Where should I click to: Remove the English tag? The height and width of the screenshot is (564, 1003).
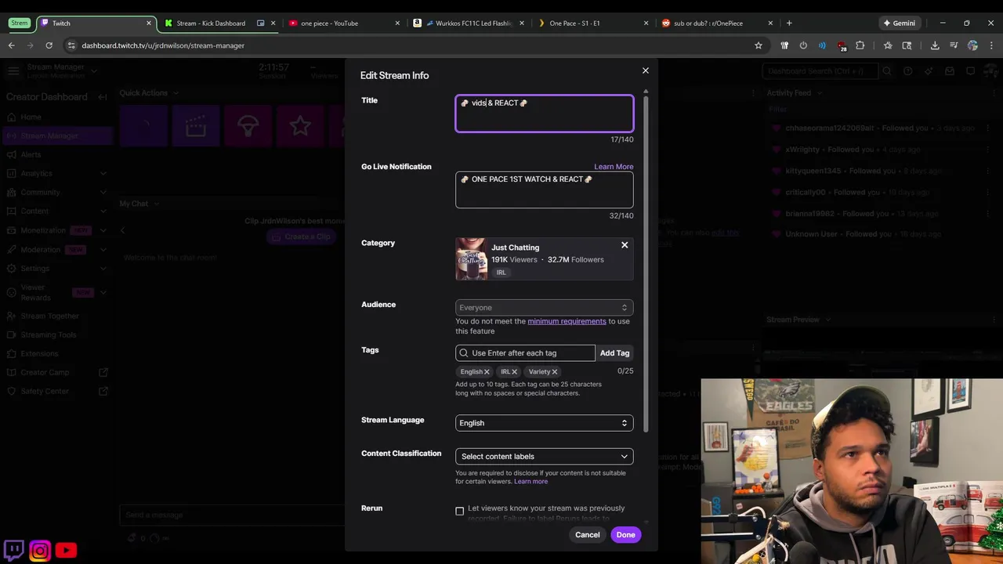487,372
